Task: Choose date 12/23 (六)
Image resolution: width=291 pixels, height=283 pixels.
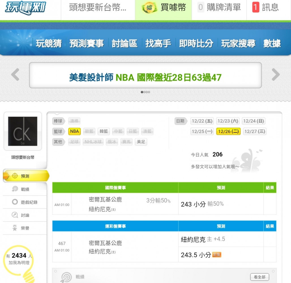Action: [228, 121]
